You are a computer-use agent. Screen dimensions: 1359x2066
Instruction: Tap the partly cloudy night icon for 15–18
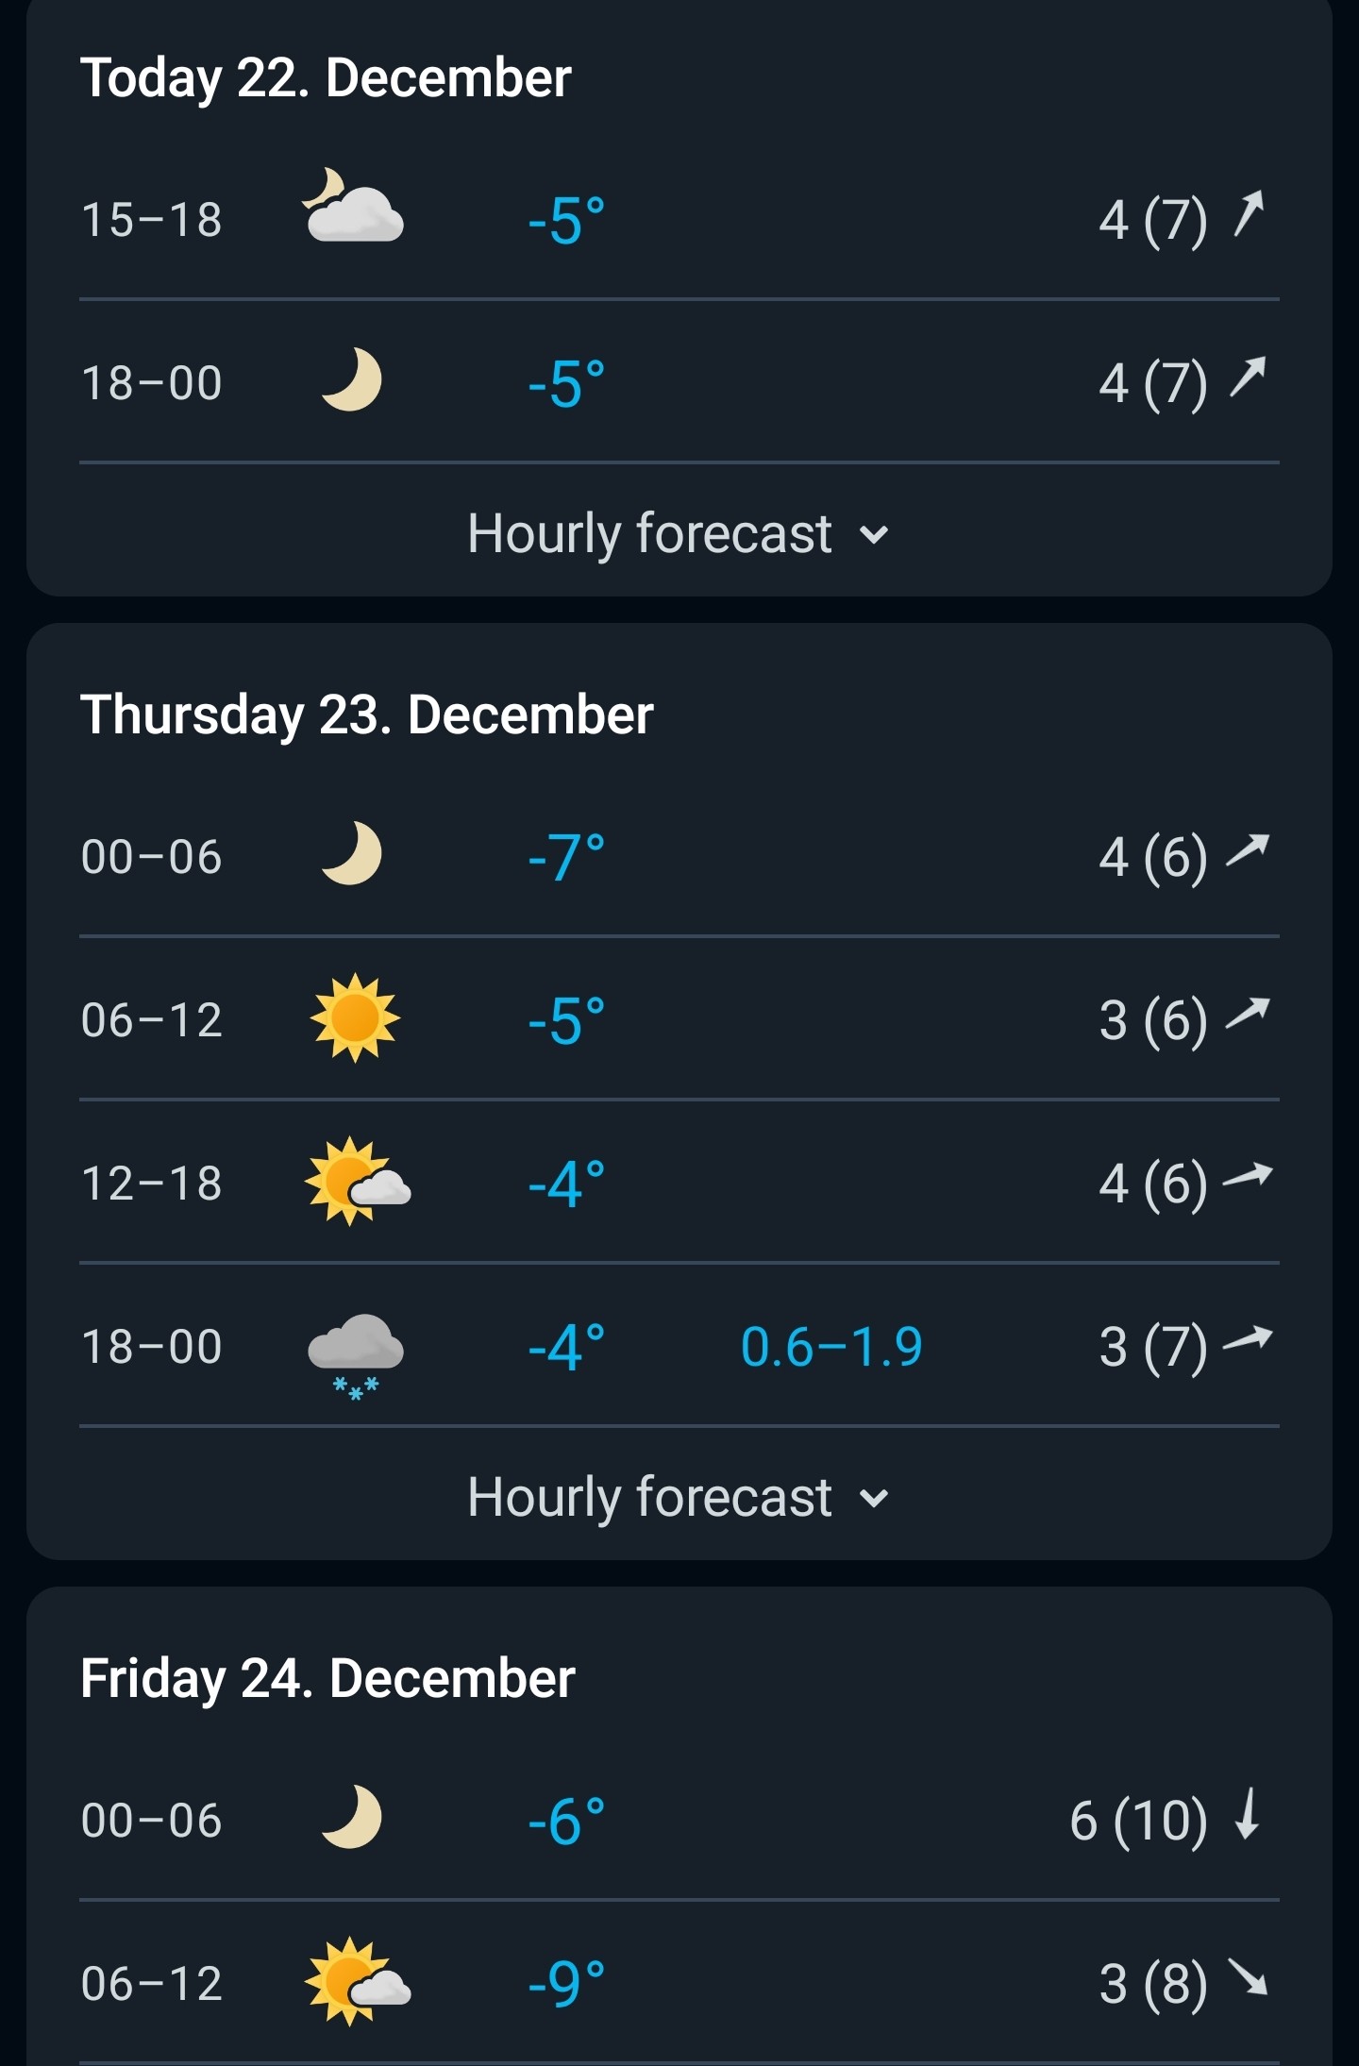click(x=353, y=206)
